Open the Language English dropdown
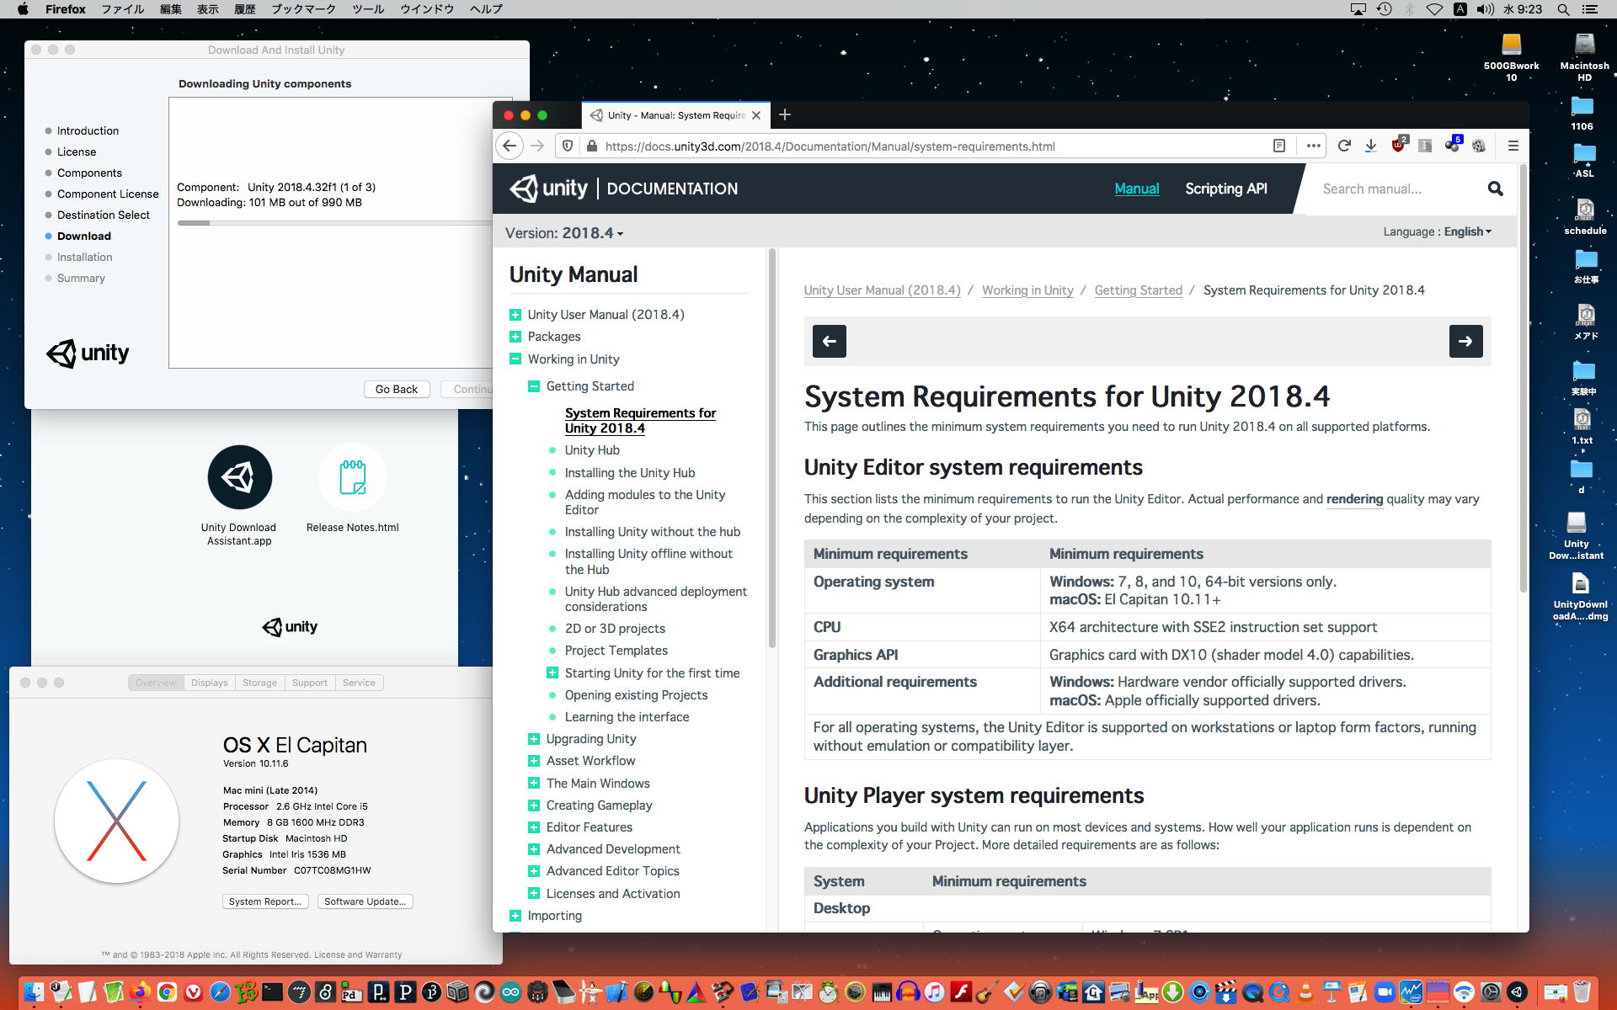This screenshot has width=1617, height=1010. 1466,231
